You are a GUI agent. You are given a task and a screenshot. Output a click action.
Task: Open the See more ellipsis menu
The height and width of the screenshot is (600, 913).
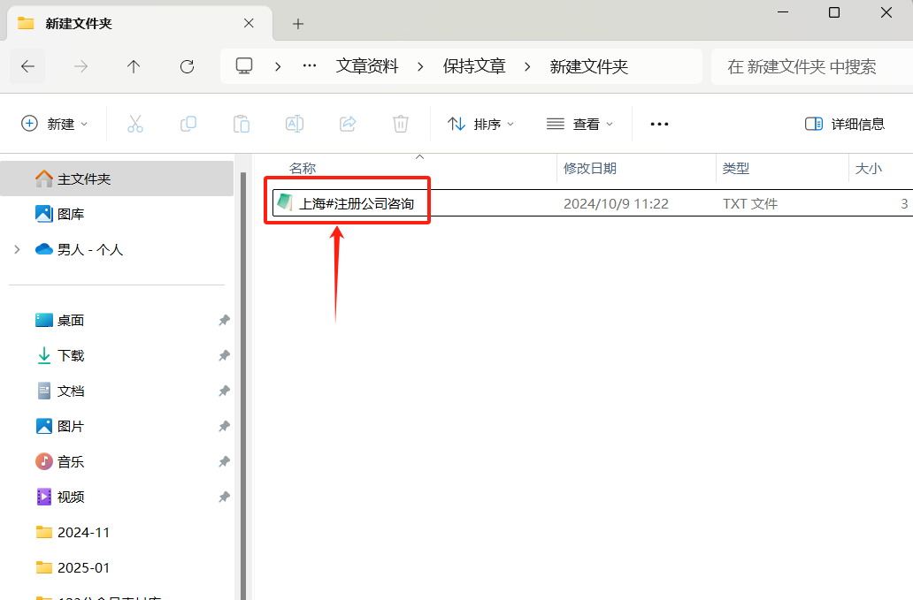pyautogui.click(x=659, y=124)
